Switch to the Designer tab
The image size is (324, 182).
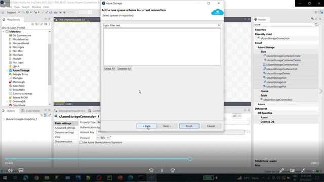point(59,104)
